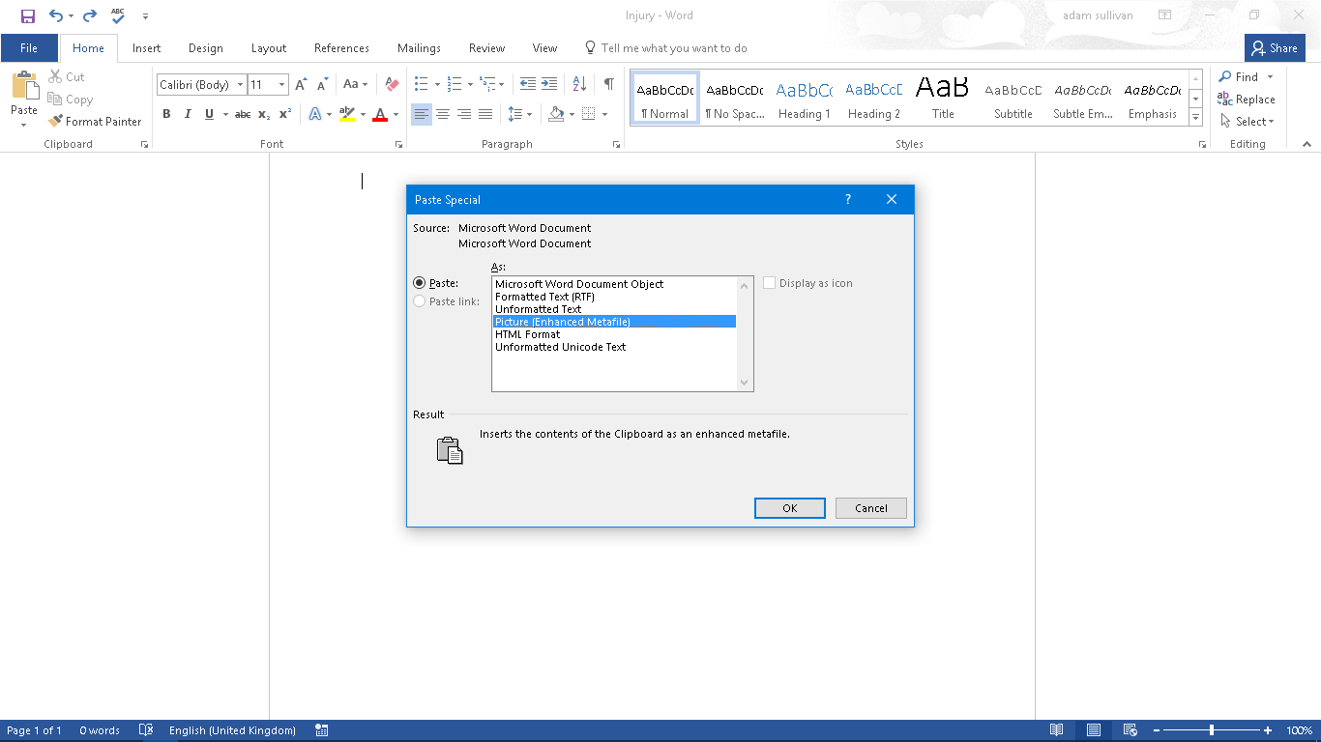Open the Insert ribbon tab

pyautogui.click(x=147, y=48)
